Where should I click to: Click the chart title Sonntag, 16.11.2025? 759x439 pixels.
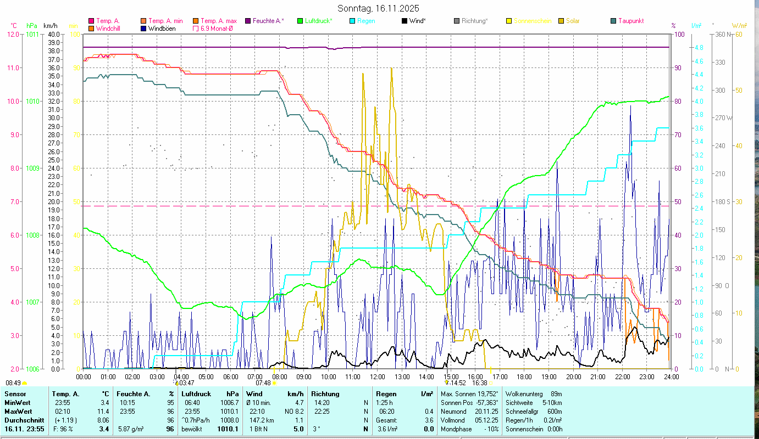tap(378, 8)
